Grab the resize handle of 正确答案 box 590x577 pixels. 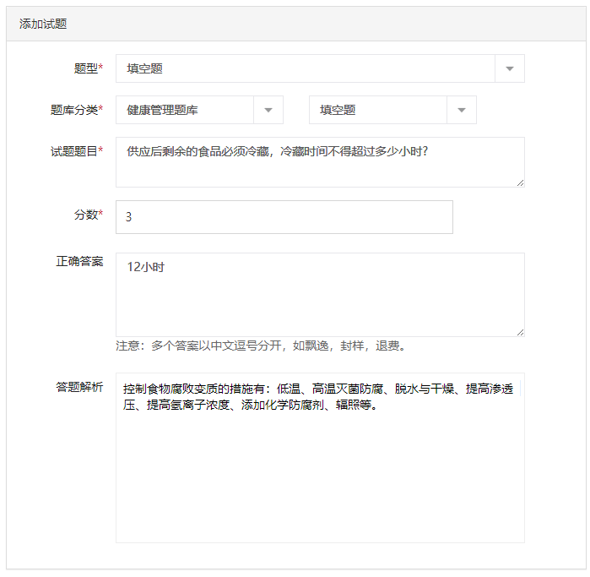pos(521,332)
